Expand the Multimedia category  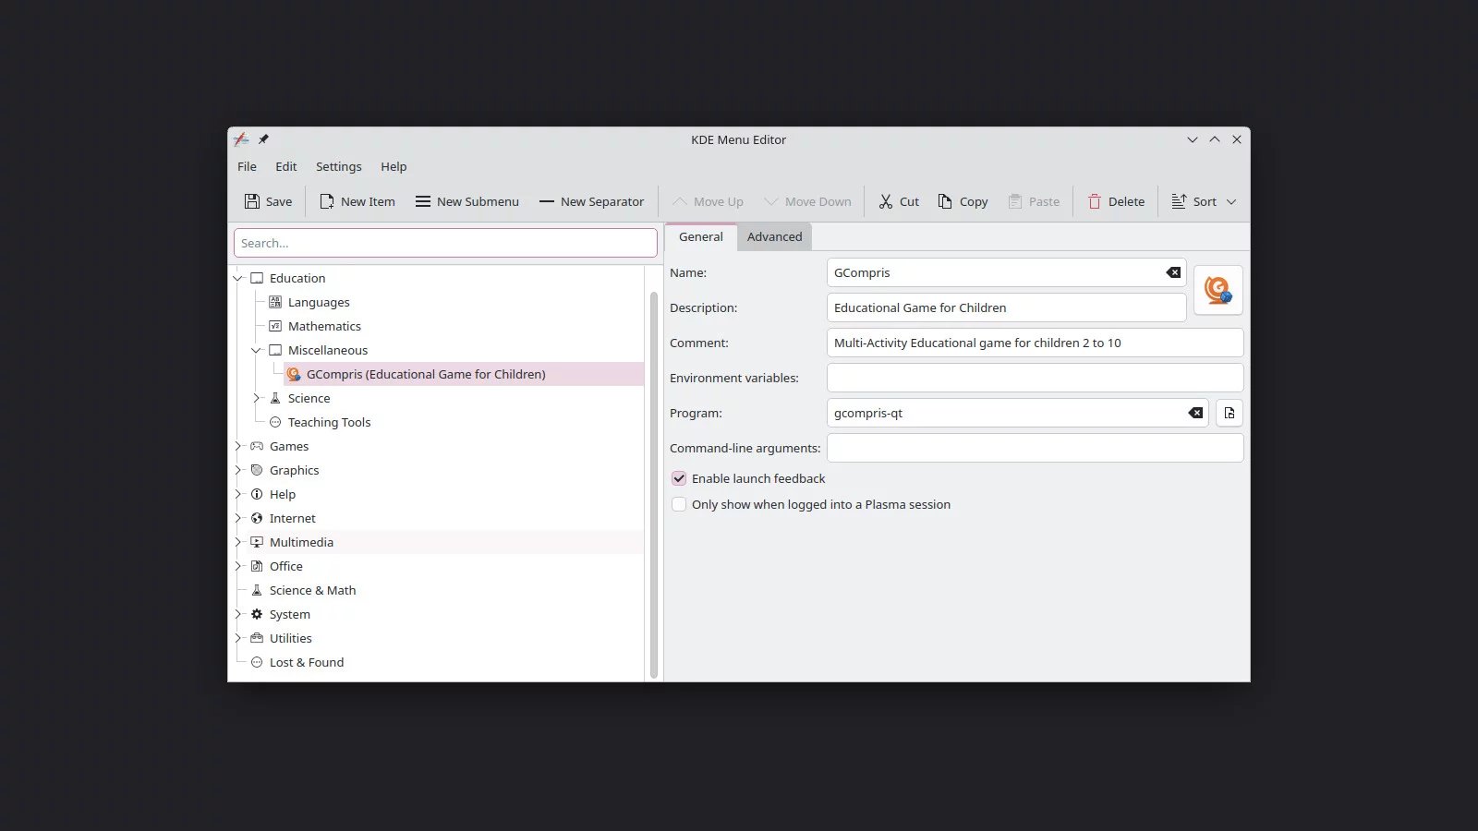tap(238, 542)
